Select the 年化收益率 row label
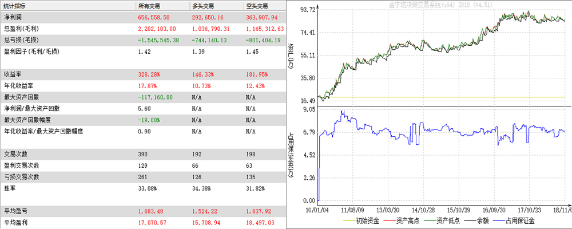The width and height of the screenshot is (572, 229). (17, 86)
